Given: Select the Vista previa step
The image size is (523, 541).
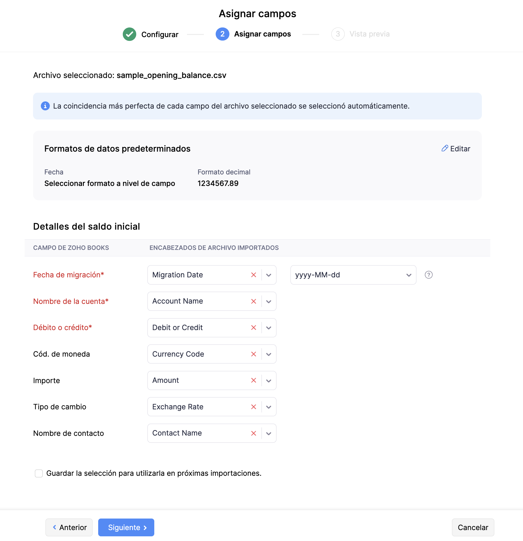Looking at the screenshot, I should pyautogui.click(x=361, y=34).
